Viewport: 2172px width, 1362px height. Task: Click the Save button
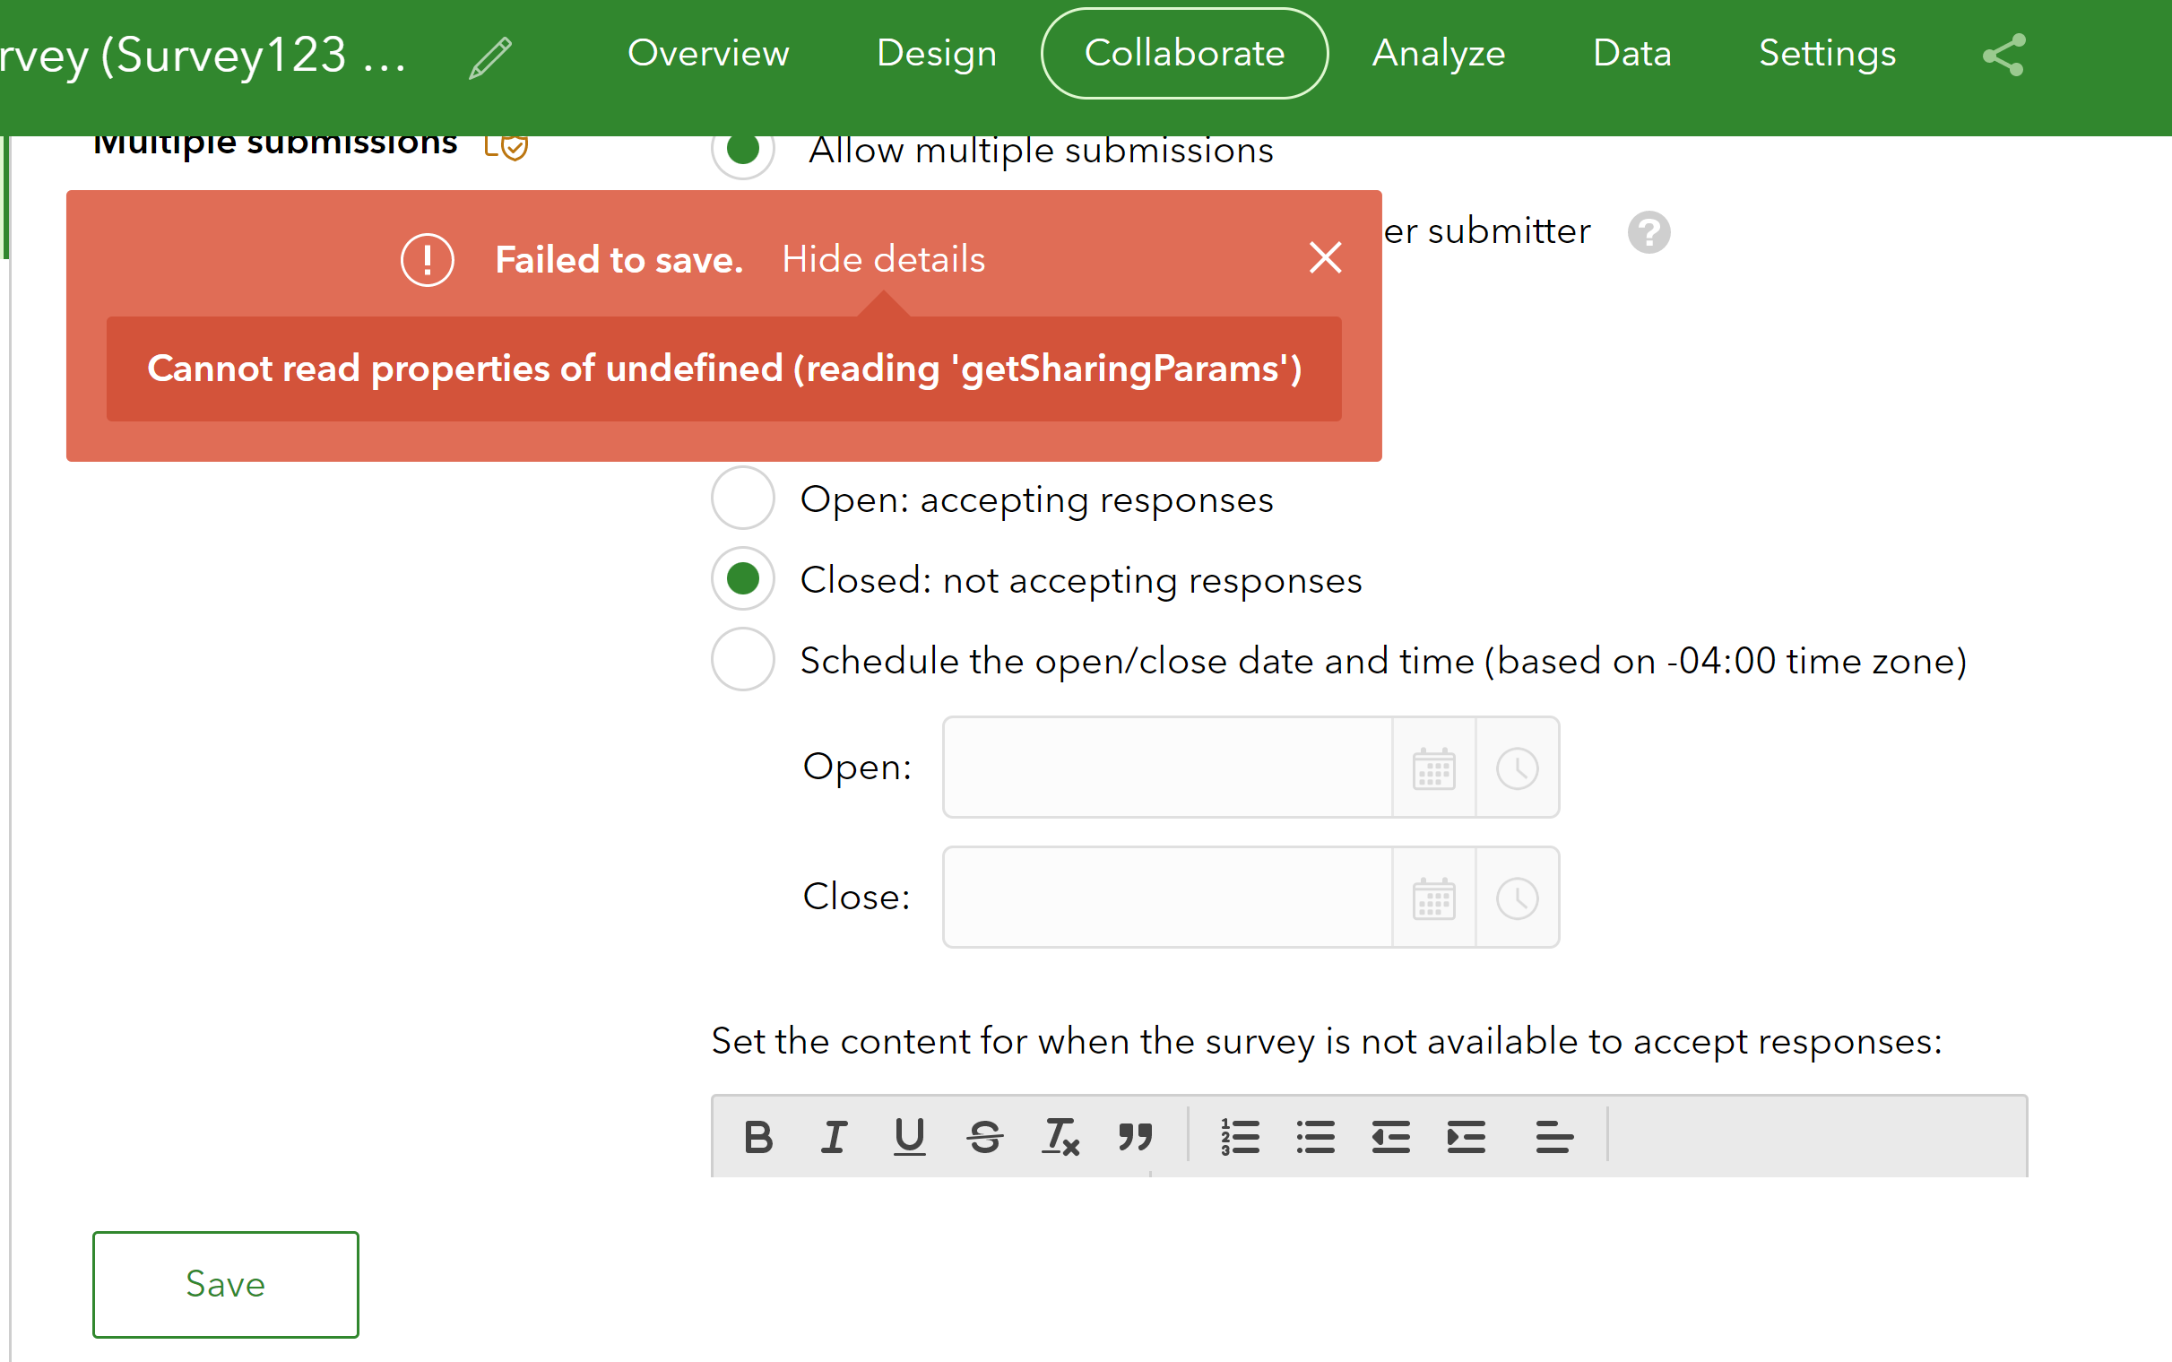click(x=224, y=1284)
